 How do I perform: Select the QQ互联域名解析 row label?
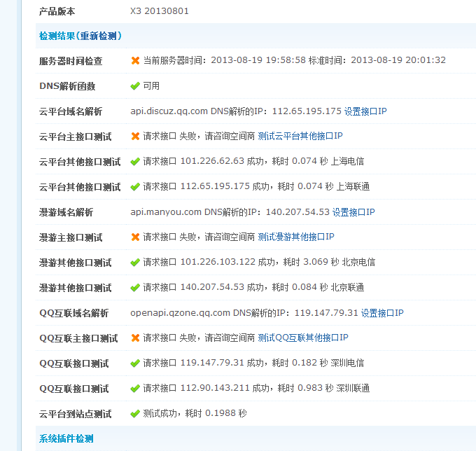[73, 313]
